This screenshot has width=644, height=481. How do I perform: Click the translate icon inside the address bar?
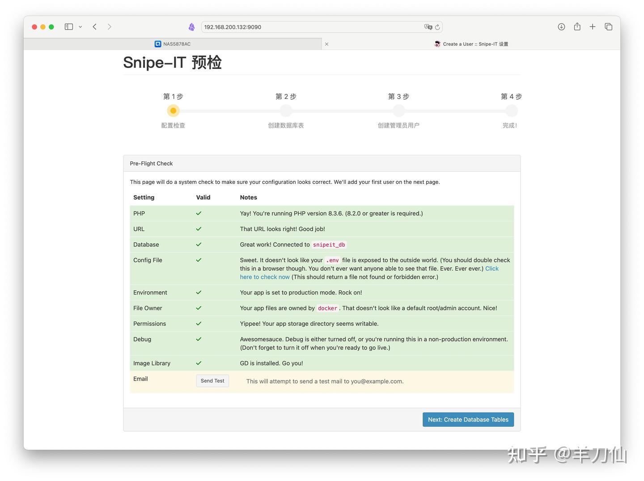[x=428, y=27]
